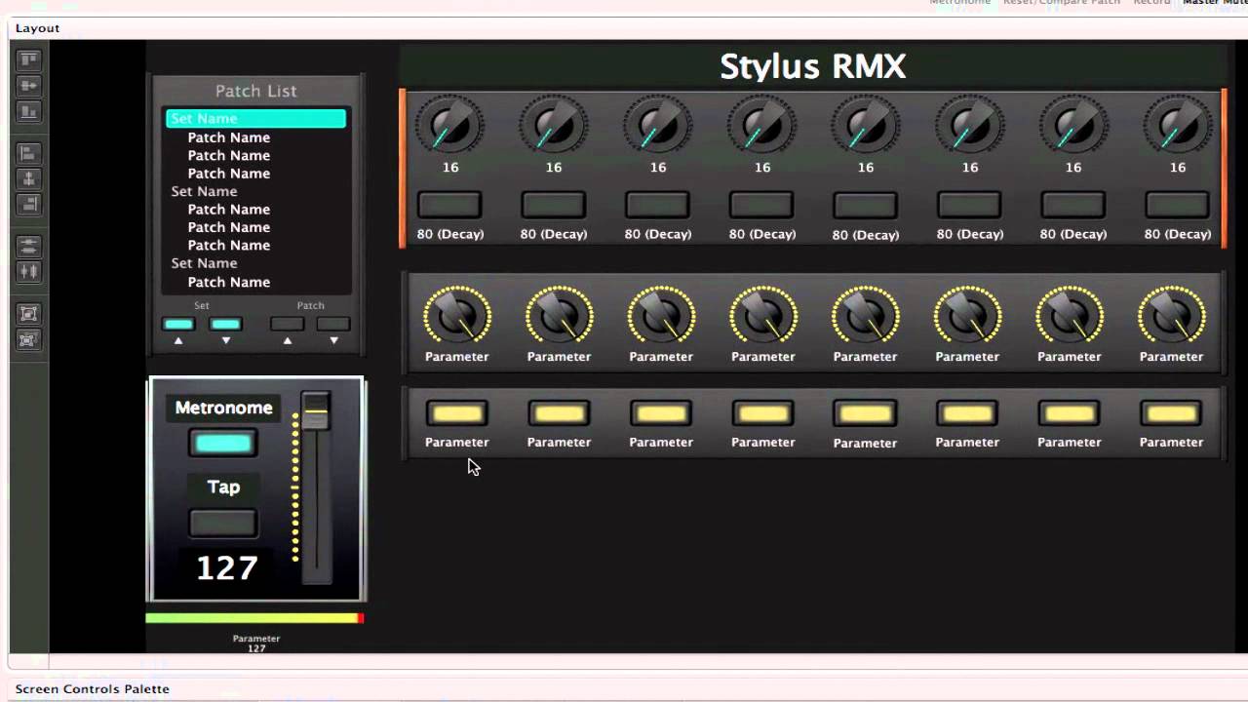Viewport: 1248px width, 702px height.
Task: Click the last blue knob labeled 16
Action: pos(1177,127)
